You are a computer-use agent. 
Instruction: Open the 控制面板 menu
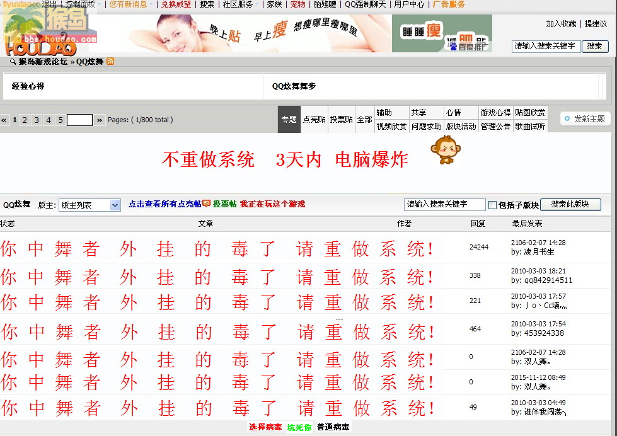point(80,4)
